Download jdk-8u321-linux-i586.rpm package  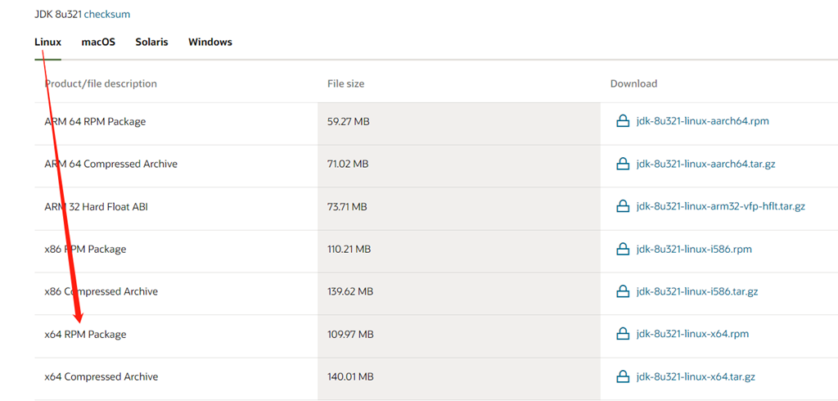click(694, 249)
